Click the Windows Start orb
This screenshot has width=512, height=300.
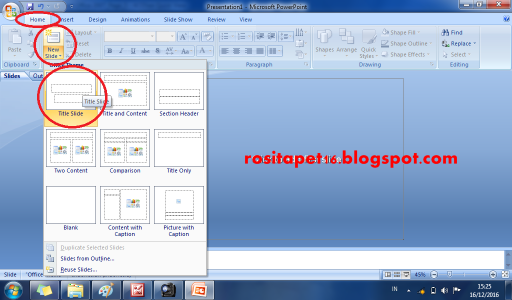13,290
